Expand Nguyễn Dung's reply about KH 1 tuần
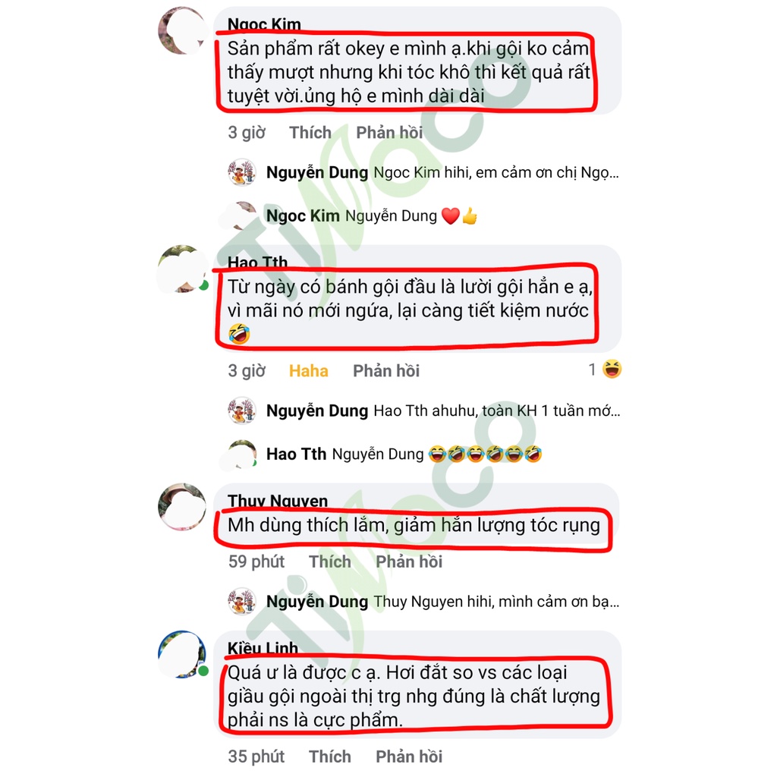This screenshot has width=777, height=777. tap(496, 411)
